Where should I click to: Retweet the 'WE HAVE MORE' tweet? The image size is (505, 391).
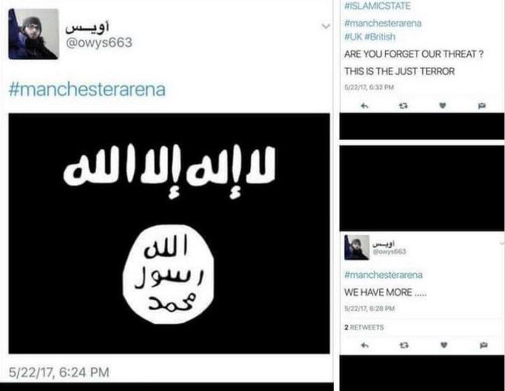(x=404, y=345)
